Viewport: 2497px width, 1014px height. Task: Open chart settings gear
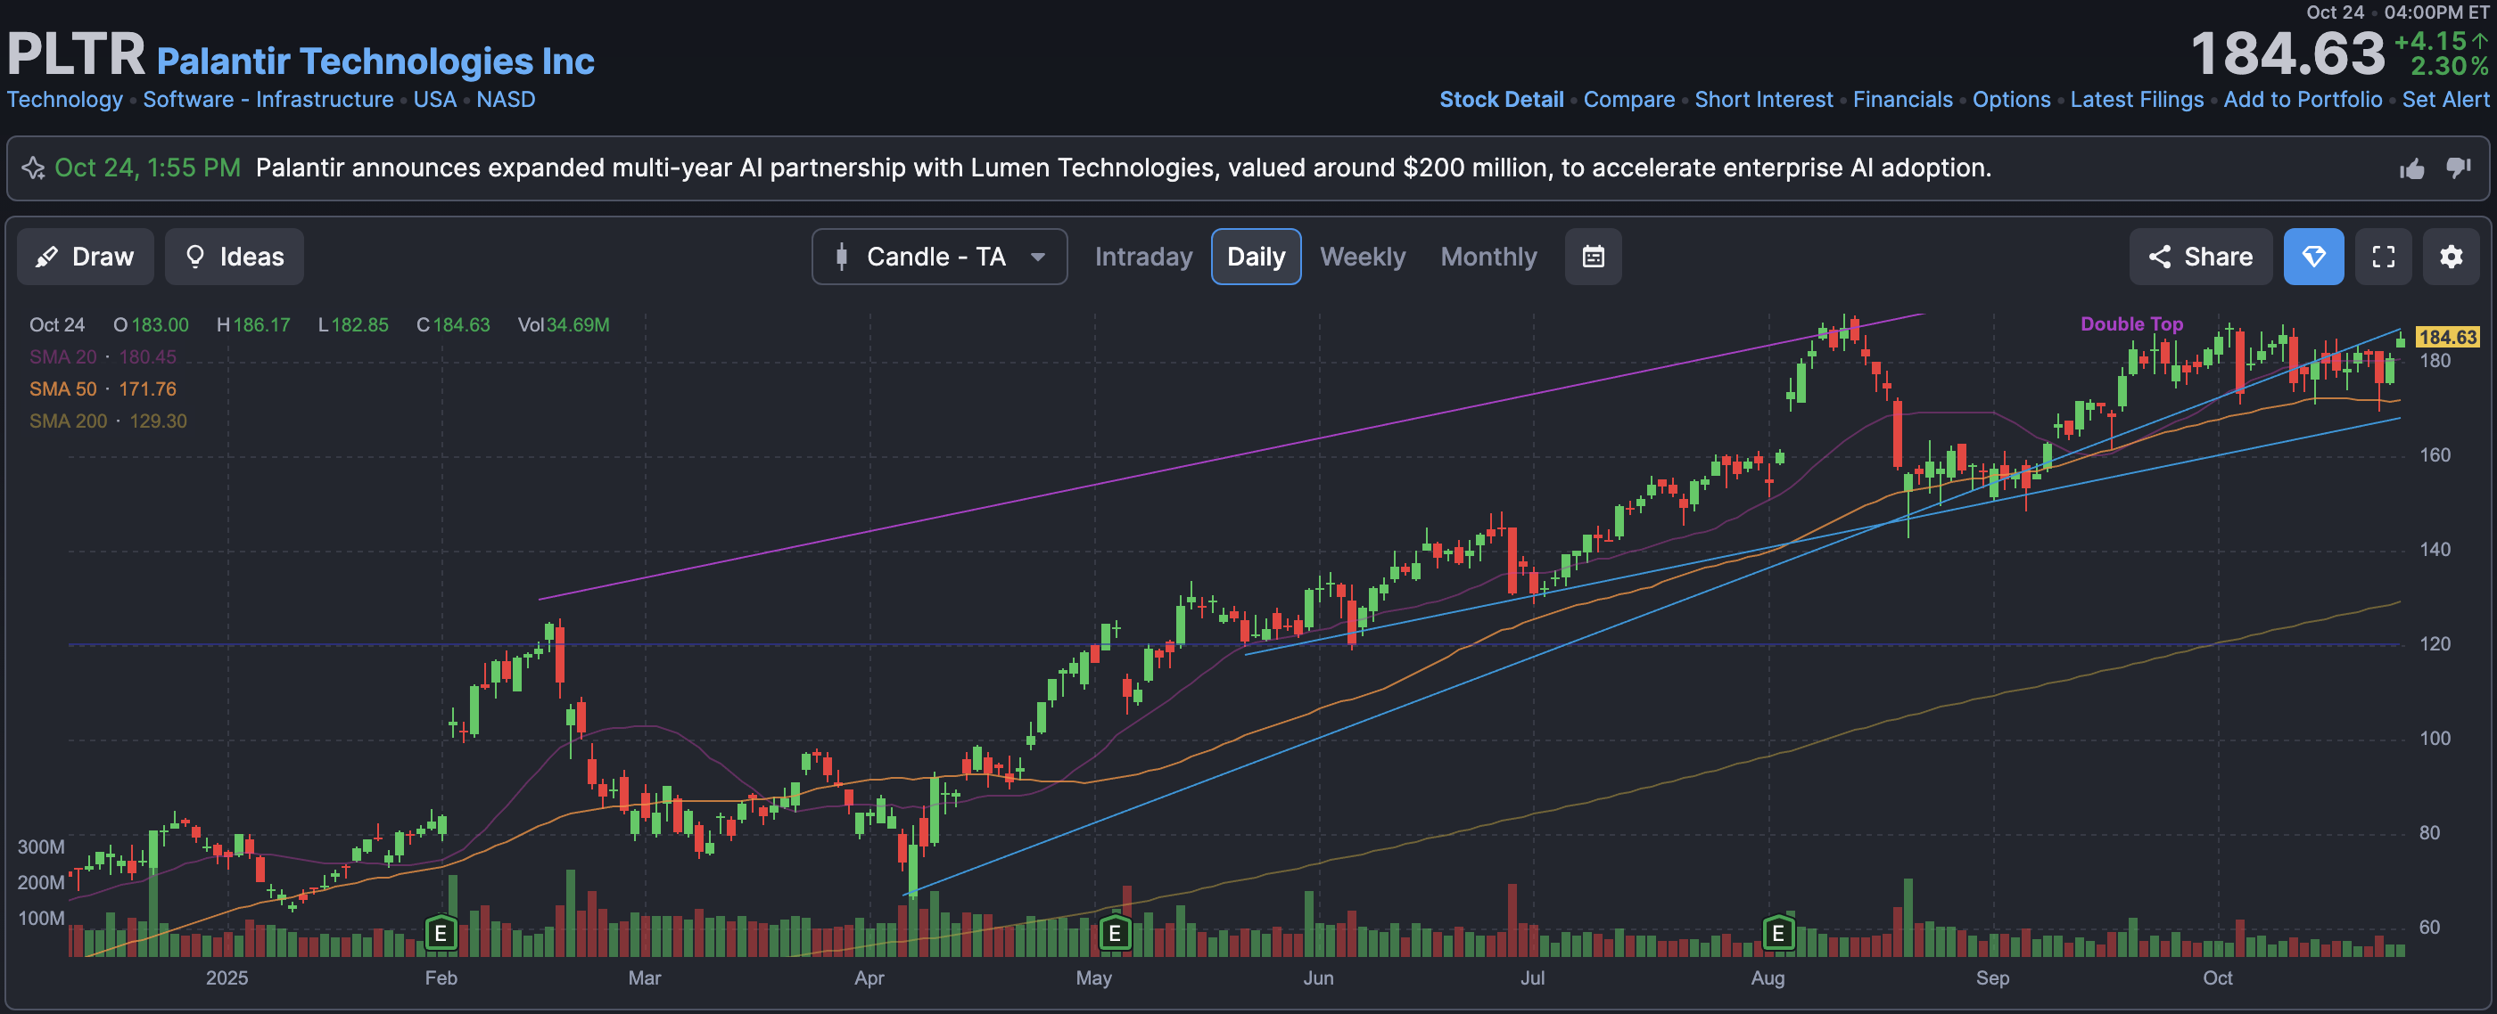click(x=2451, y=257)
